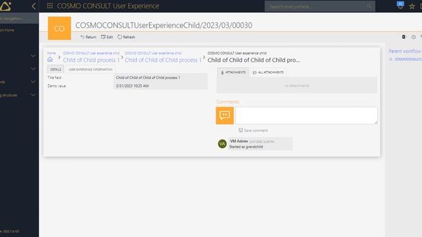Open the COSMOCONSULT parent workflow link
Screen dimensions: 422x237
click(408, 59)
